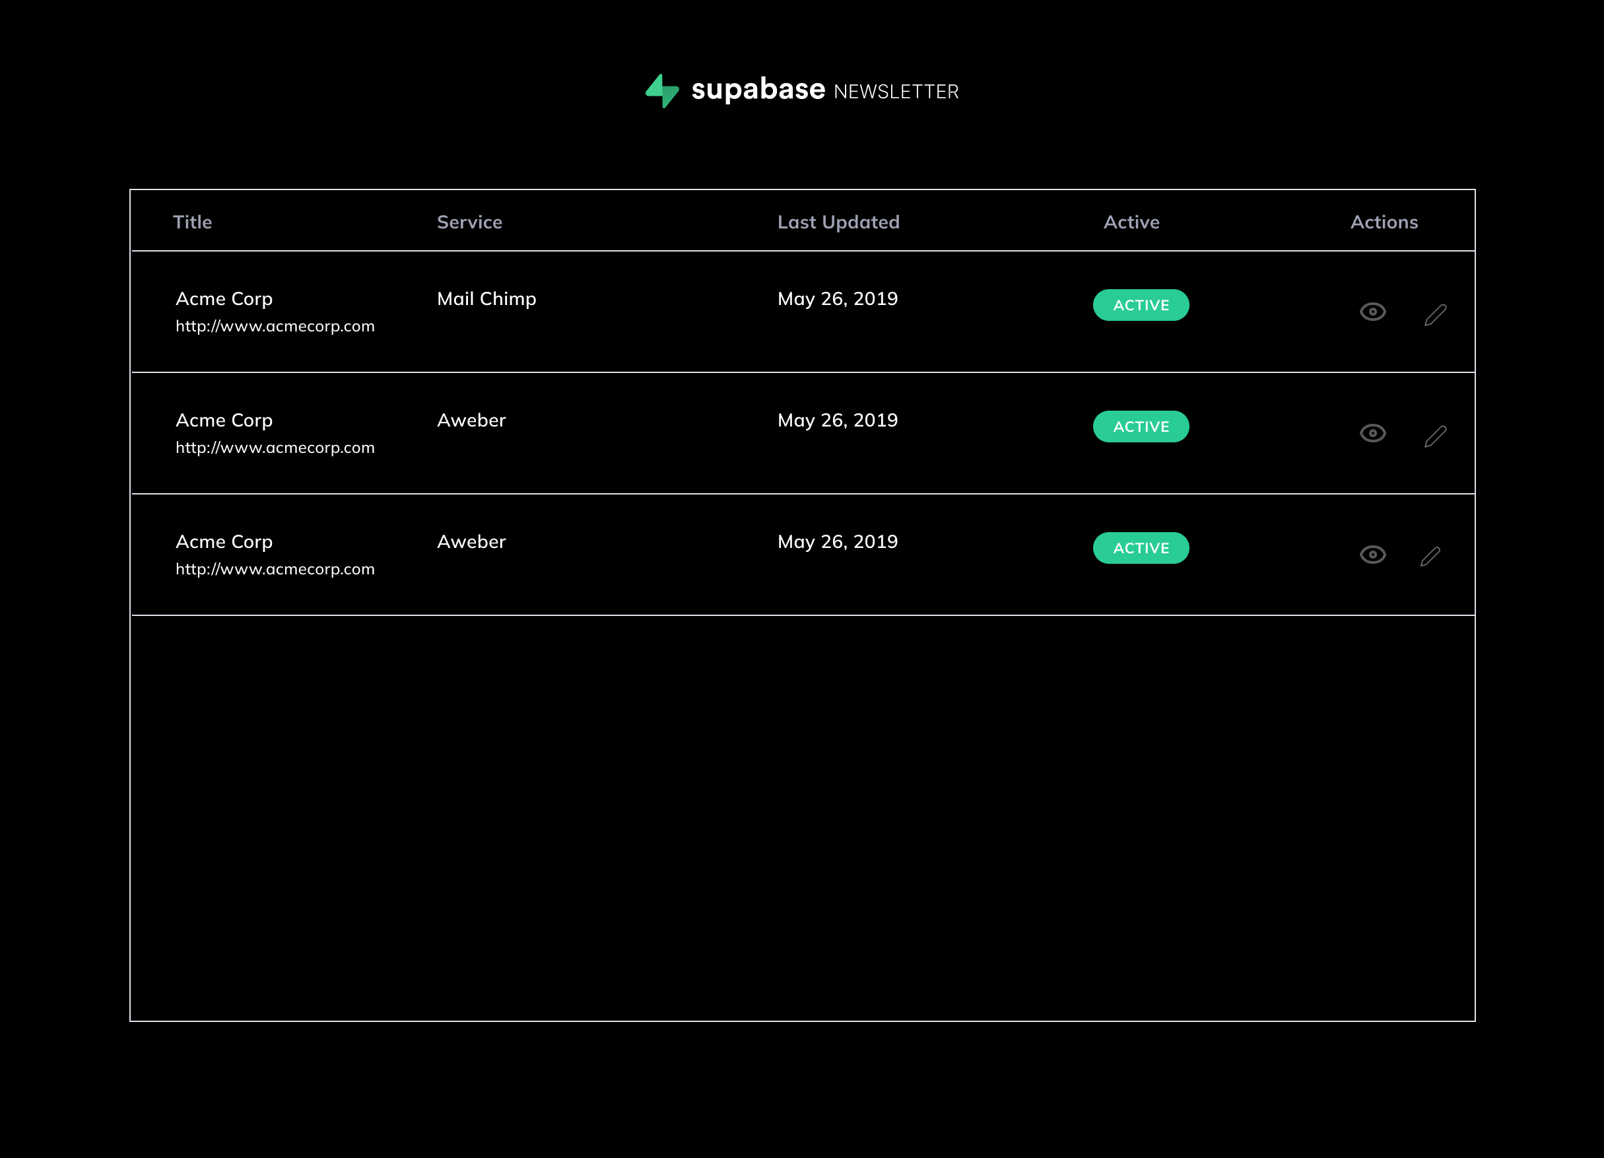The image size is (1604, 1158).
Task: Click May 26, 2019 date in Mail Chimp row
Action: tap(838, 299)
